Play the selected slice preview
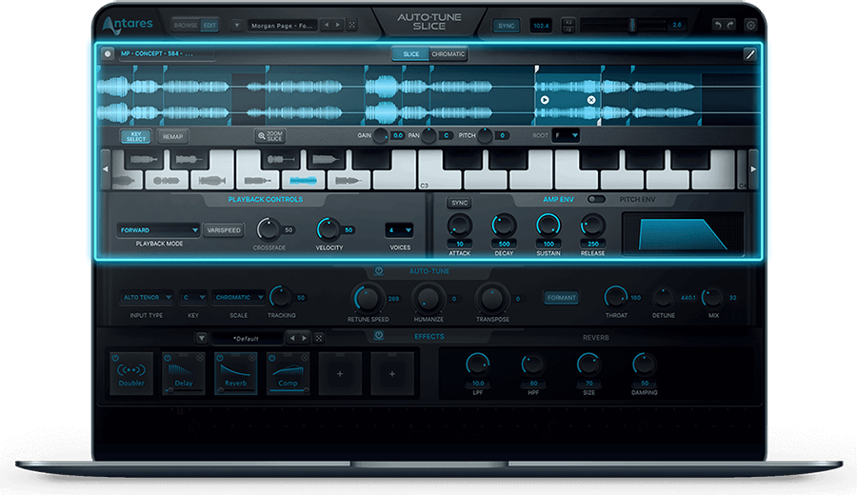857x495 pixels. pos(545,100)
